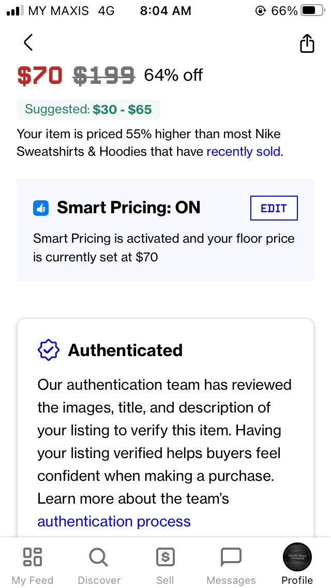Tap the Suggested $30 - $65 badge
The height and width of the screenshot is (588, 331).
(88, 110)
